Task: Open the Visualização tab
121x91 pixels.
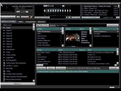Action: pos(31,22)
